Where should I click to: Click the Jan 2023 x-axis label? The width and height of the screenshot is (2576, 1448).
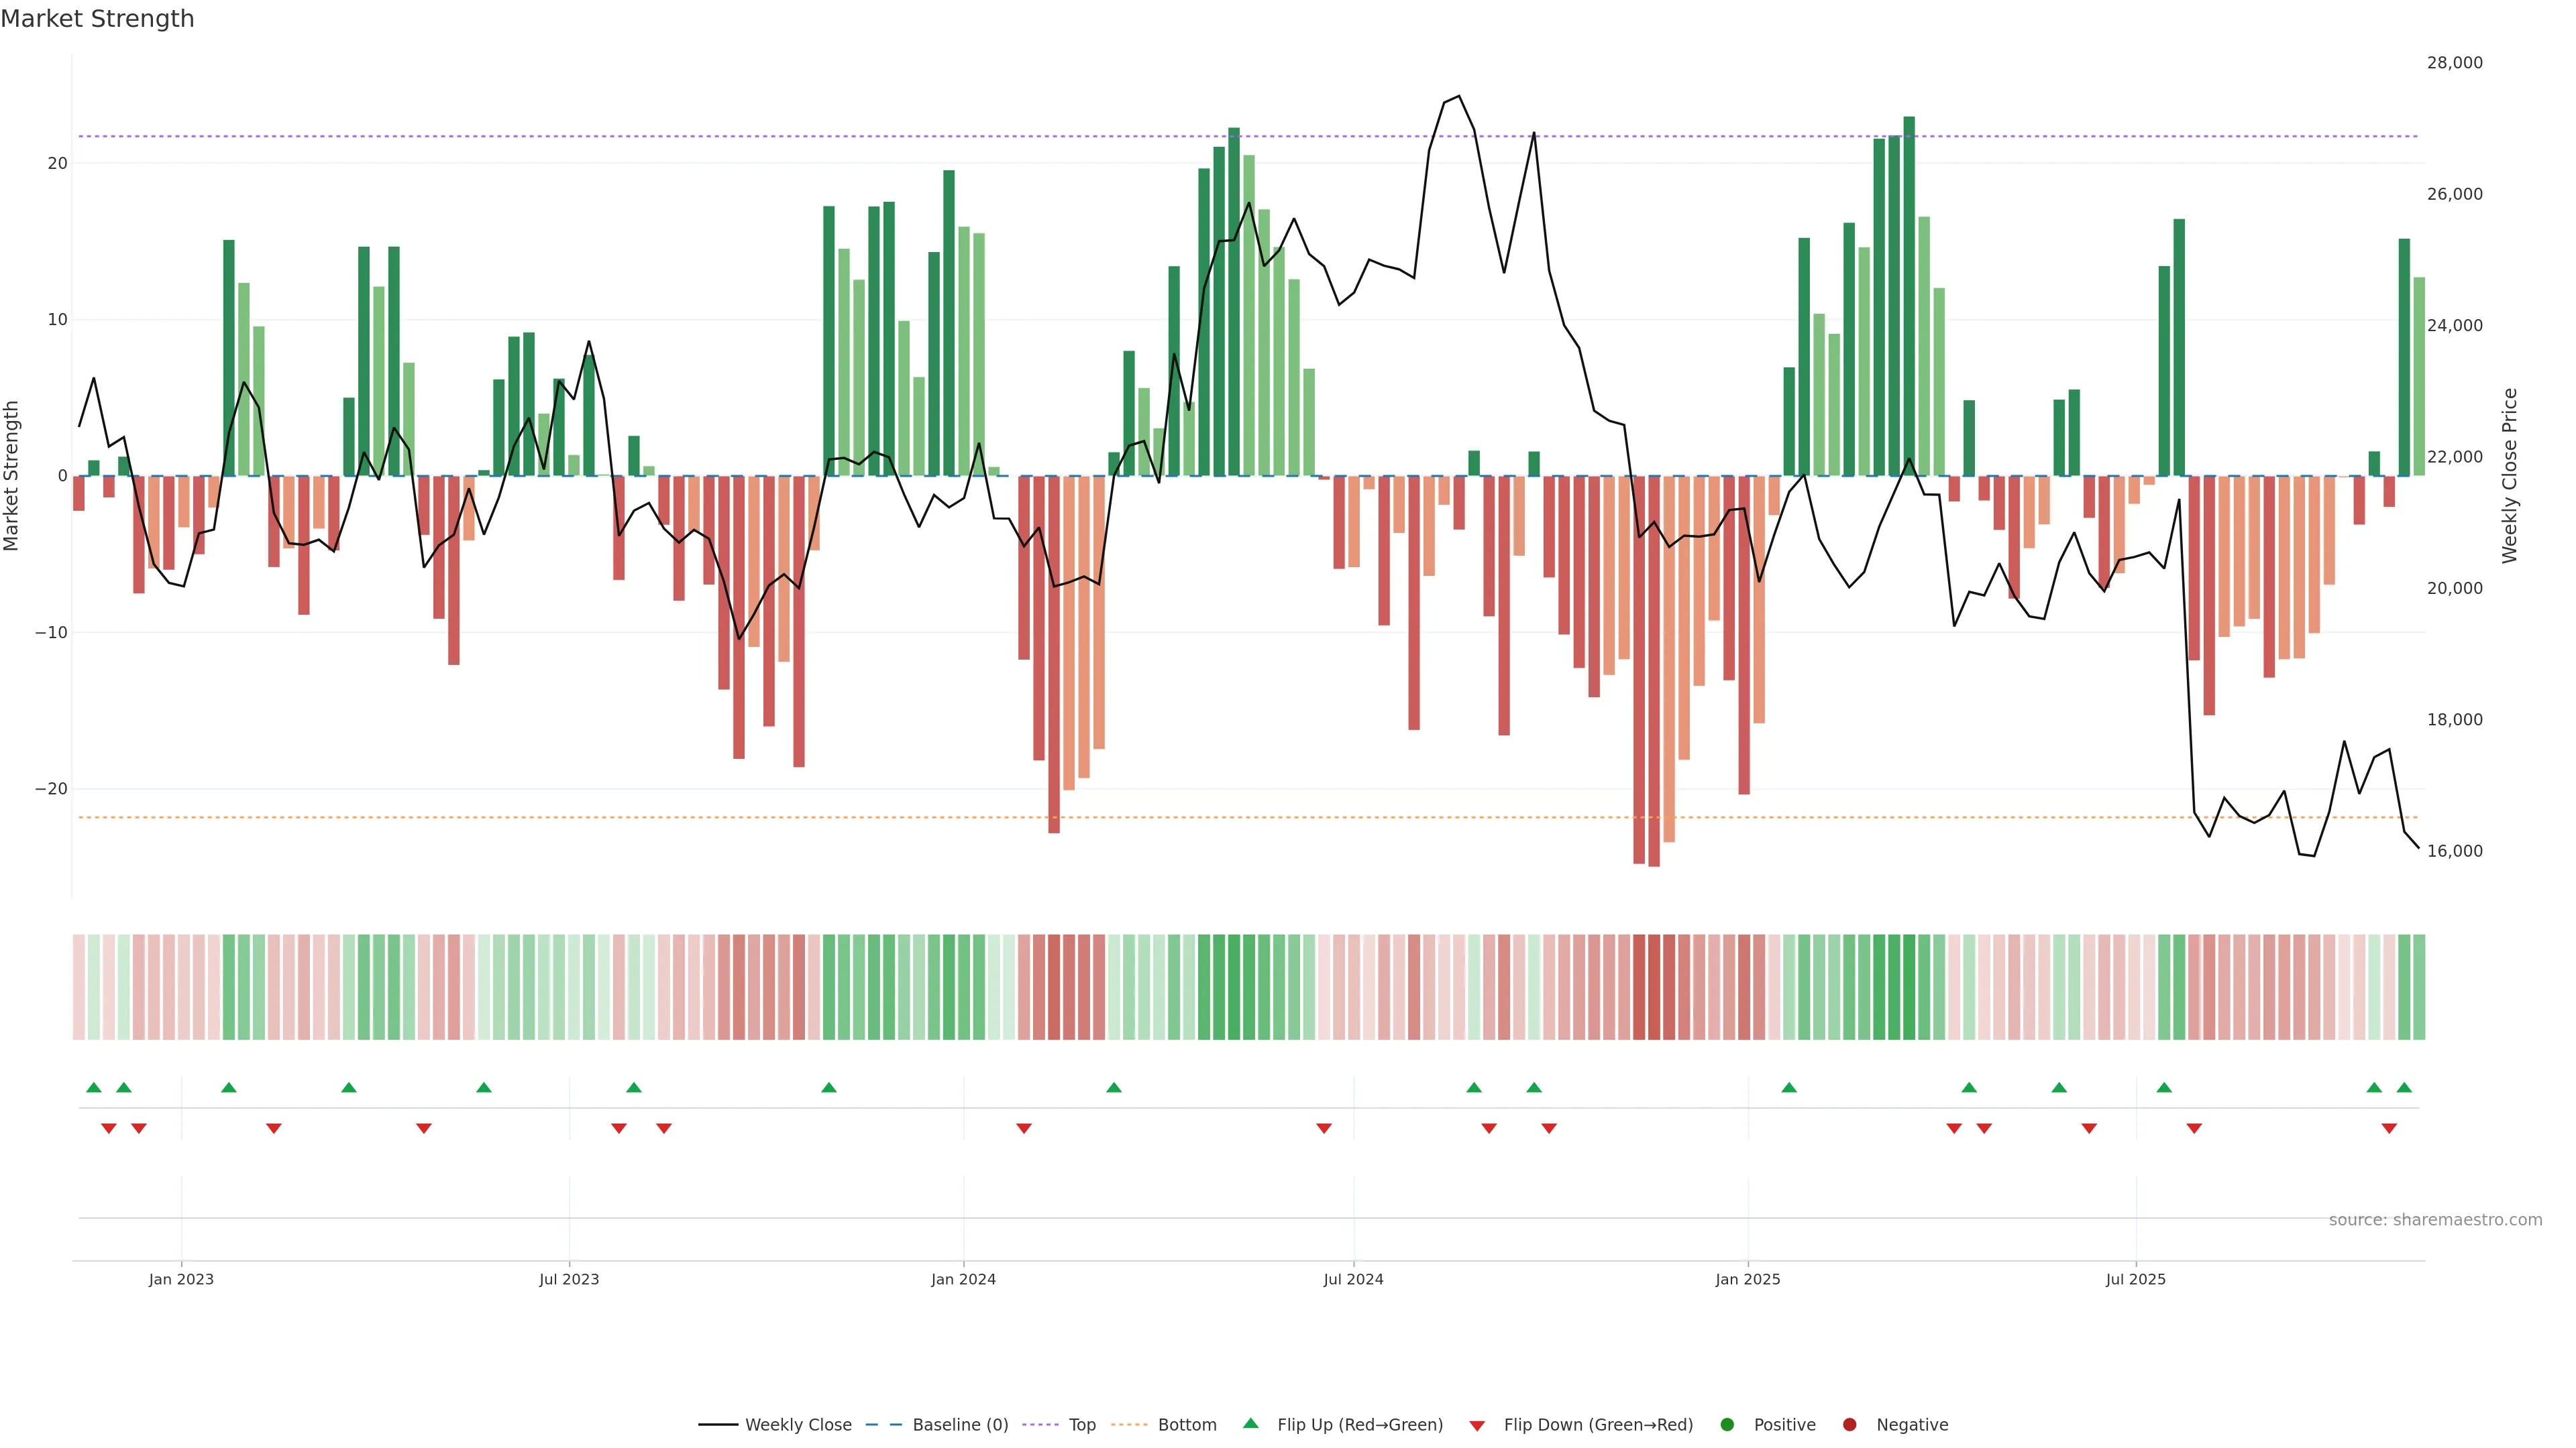click(181, 1279)
